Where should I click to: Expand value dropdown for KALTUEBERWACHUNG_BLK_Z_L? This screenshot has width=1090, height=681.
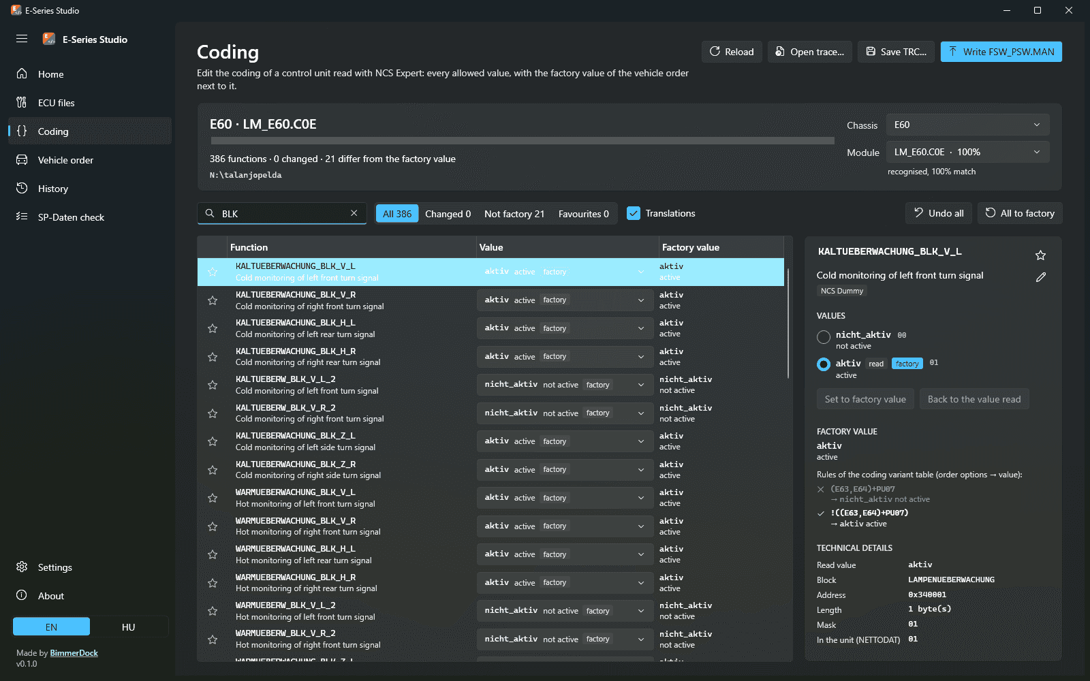565,441
